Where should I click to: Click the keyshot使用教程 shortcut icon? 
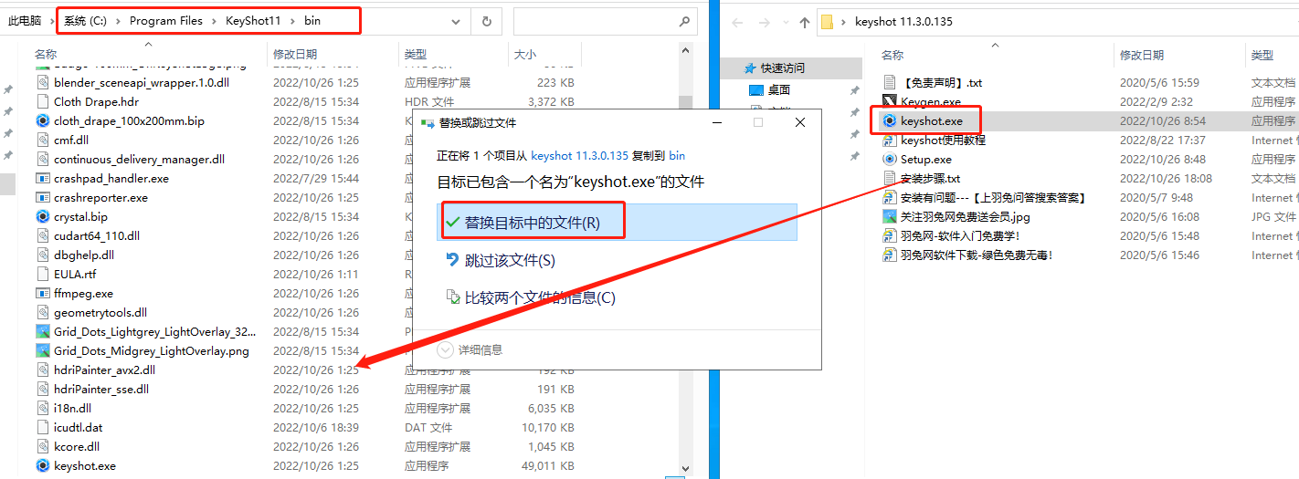[x=890, y=140]
